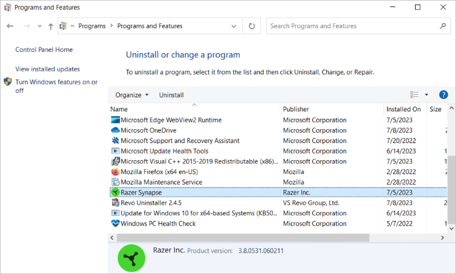Click the Windows features shield icon
The height and width of the screenshot is (274, 456).
point(8,82)
